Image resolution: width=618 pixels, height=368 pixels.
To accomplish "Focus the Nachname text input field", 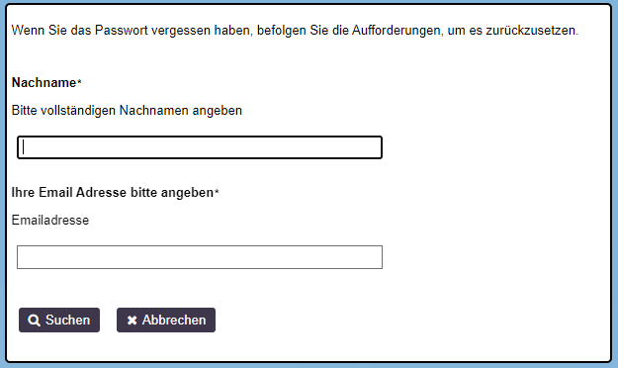I will coord(200,147).
